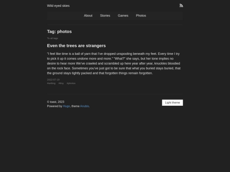Click the post date 2022-07-19
Screen dimensions: 230x172
pos(53,80)
